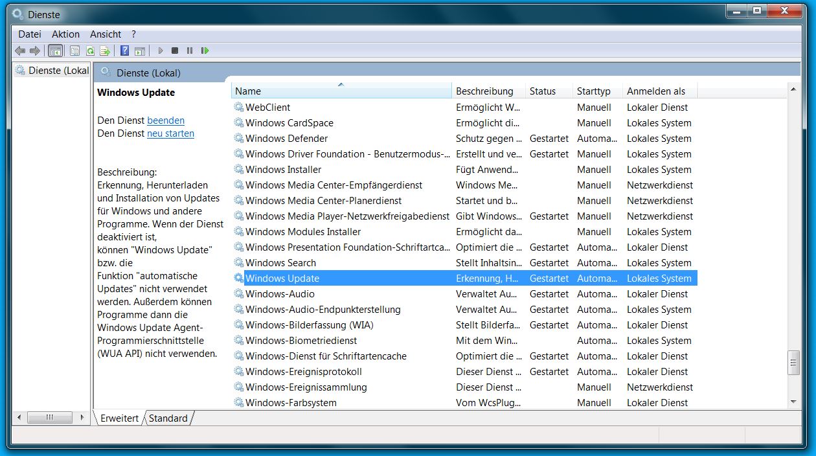
Task: Toggle the show/hide action pane icon
Action: pyautogui.click(x=139, y=51)
